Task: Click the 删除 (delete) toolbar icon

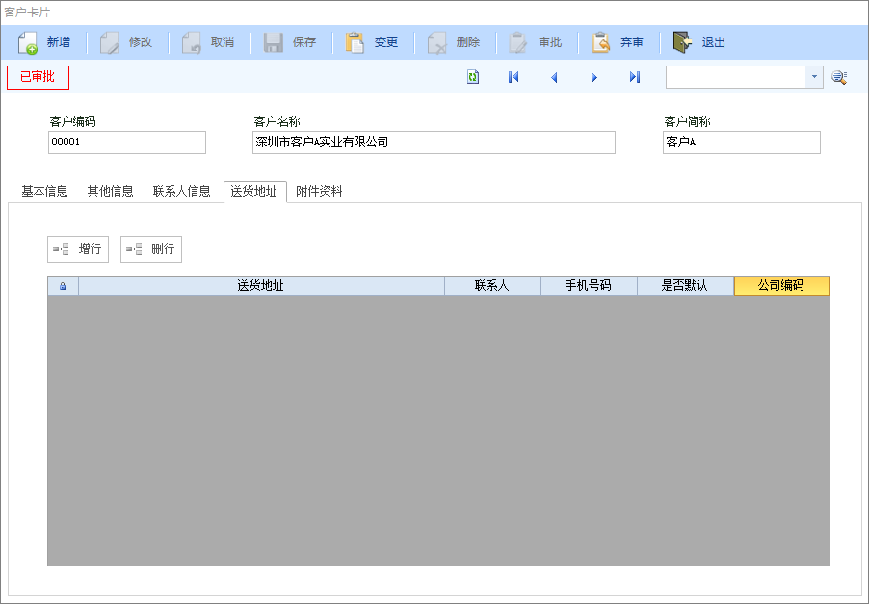Action: [x=436, y=42]
